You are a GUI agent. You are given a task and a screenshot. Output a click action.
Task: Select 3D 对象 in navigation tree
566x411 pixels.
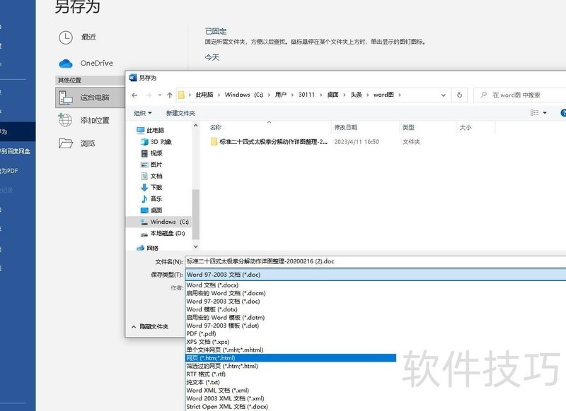156,142
